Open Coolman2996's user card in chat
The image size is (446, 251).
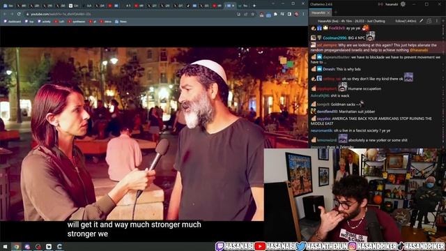pyautogui.click(x=334, y=38)
